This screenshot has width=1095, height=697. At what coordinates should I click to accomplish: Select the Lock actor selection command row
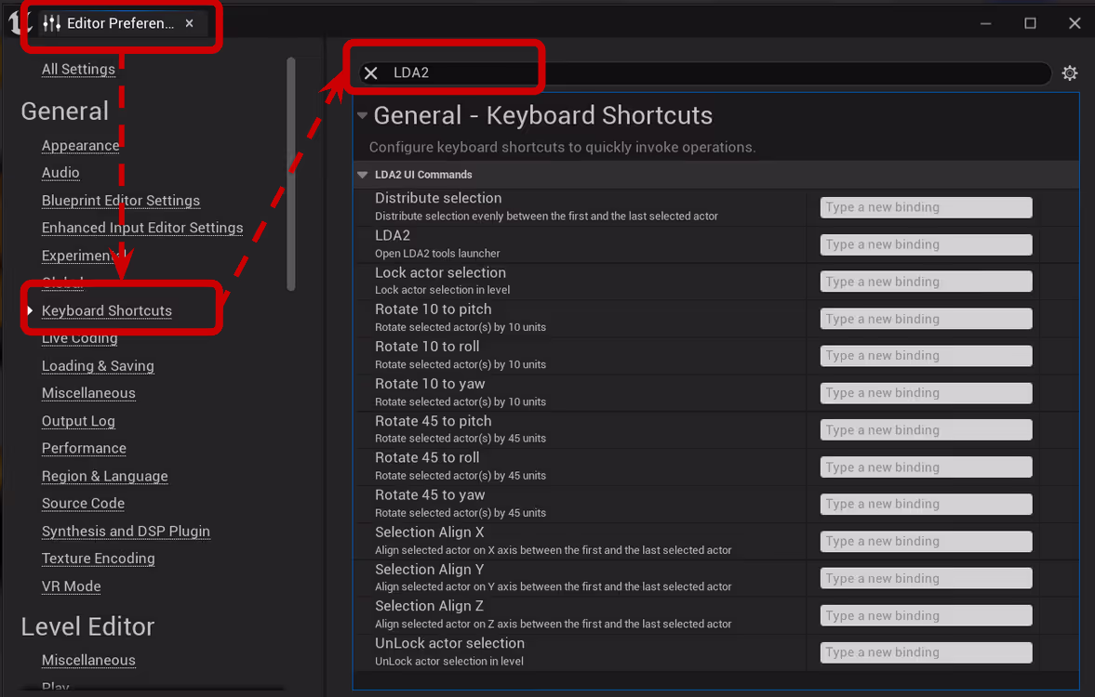coord(716,282)
